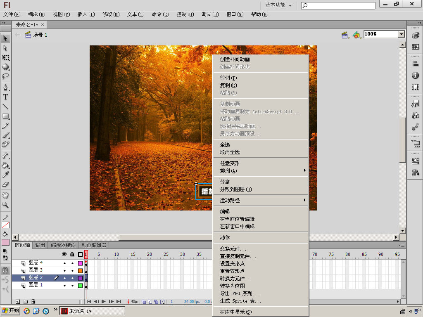The image size is (423, 317).
Task: Select the Bone tool
Action: coord(5,156)
